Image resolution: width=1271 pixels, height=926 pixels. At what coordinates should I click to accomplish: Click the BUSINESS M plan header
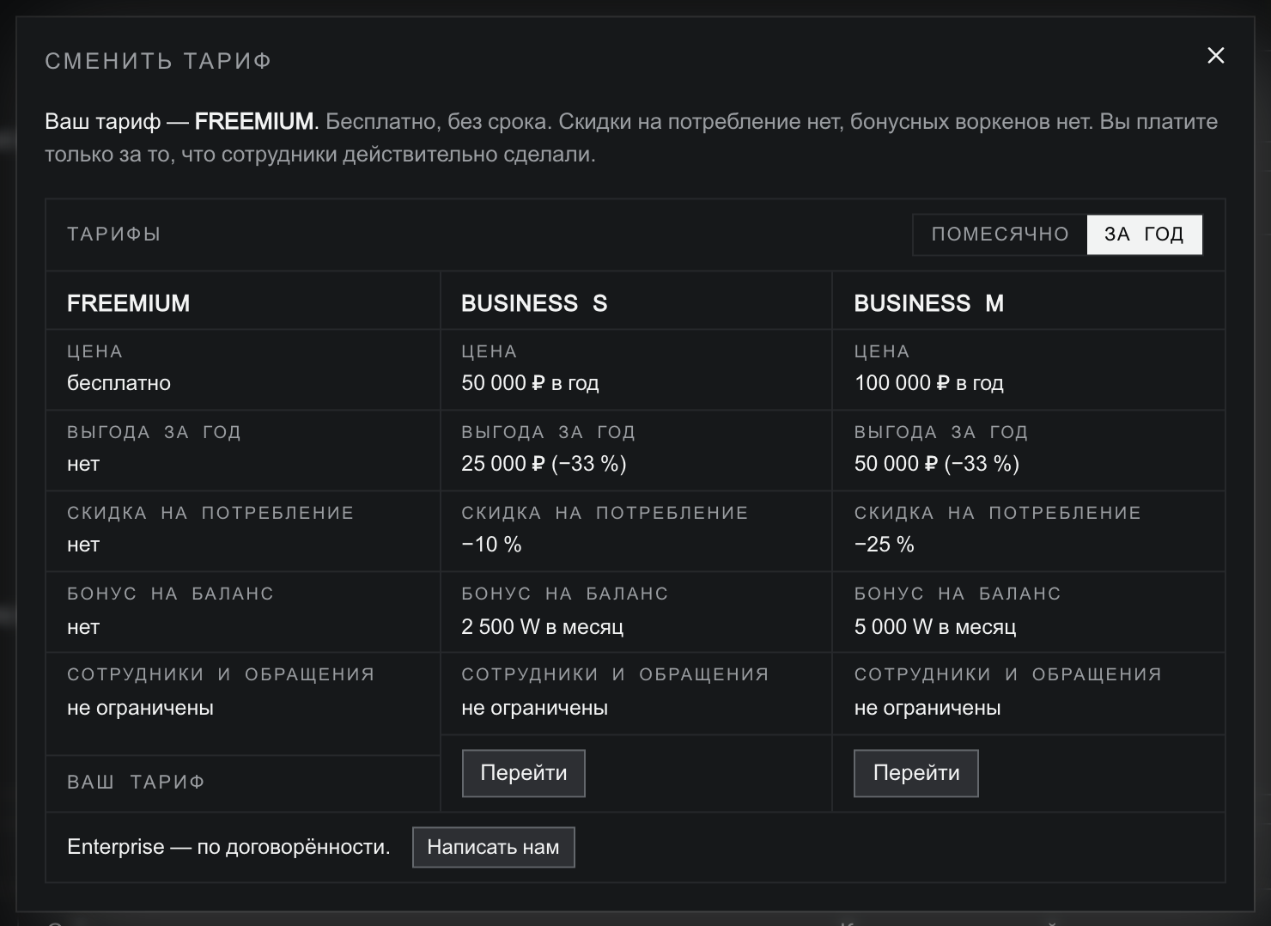click(x=929, y=303)
